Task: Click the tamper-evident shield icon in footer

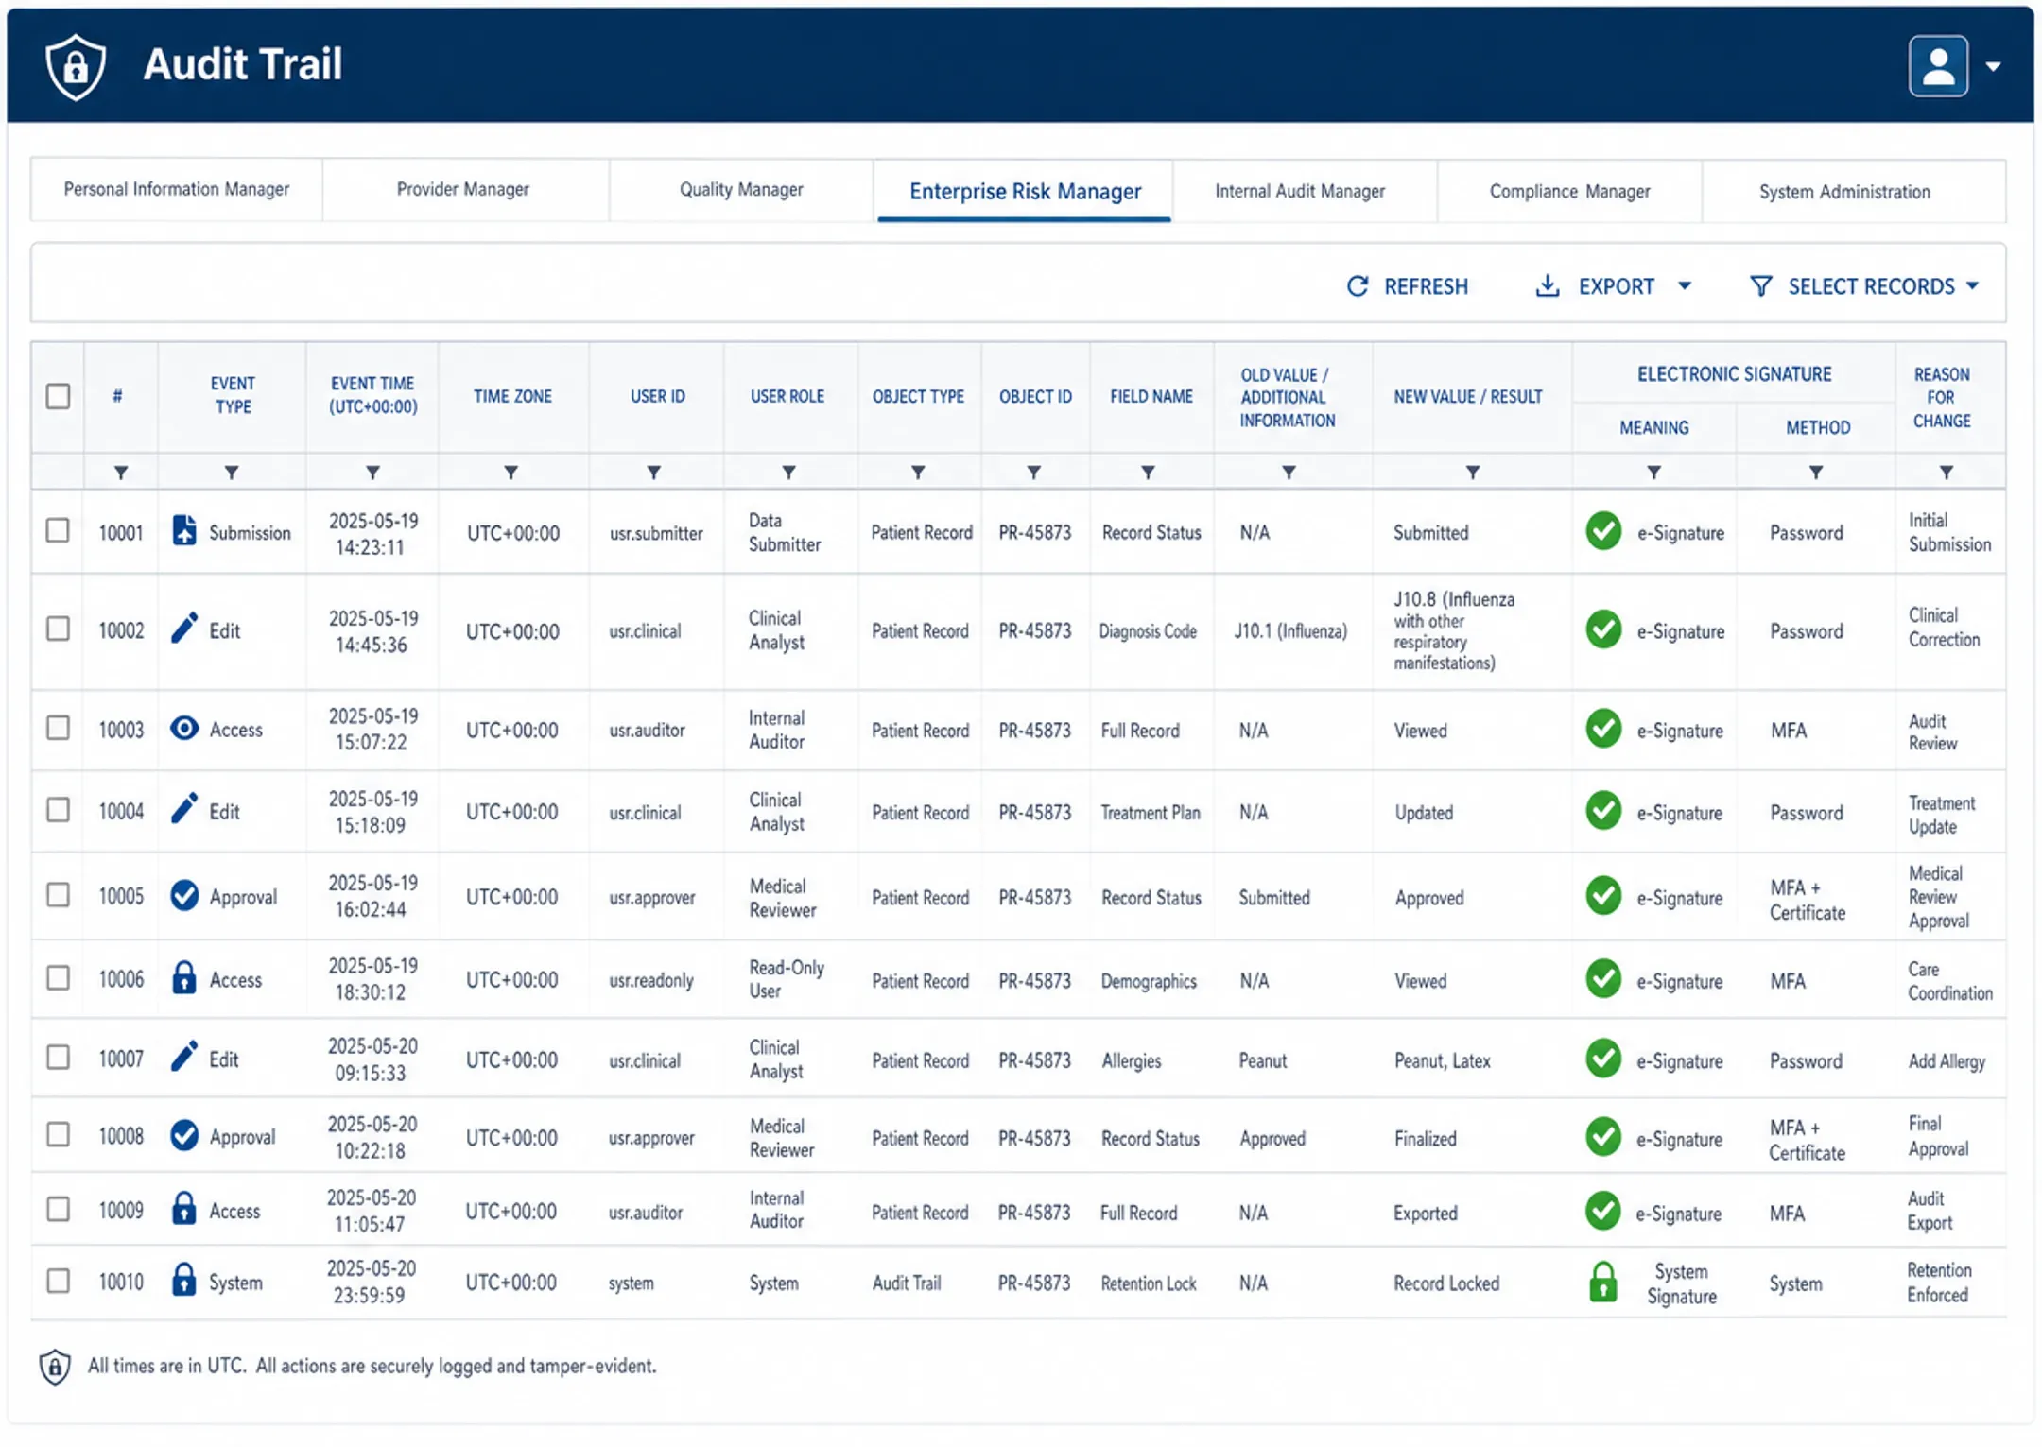Action: (55, 1367)
